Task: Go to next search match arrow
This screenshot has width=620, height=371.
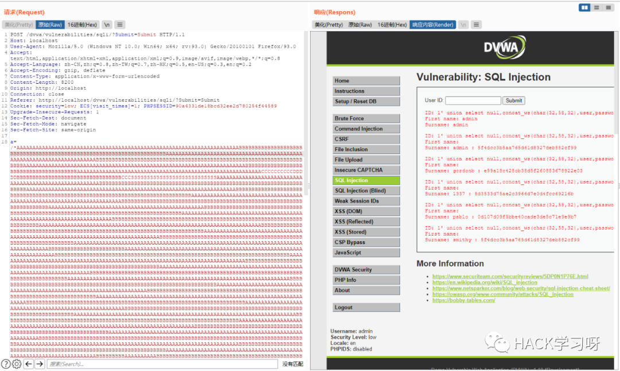Action: click(40, 364)
